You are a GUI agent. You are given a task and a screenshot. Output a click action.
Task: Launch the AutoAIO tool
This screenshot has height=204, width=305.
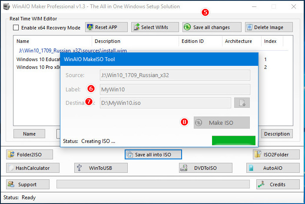click(x=273, y=168)
